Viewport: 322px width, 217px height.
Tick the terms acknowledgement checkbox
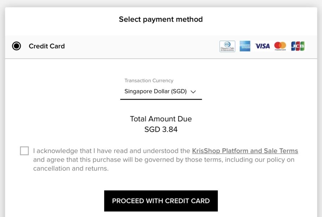25,151
